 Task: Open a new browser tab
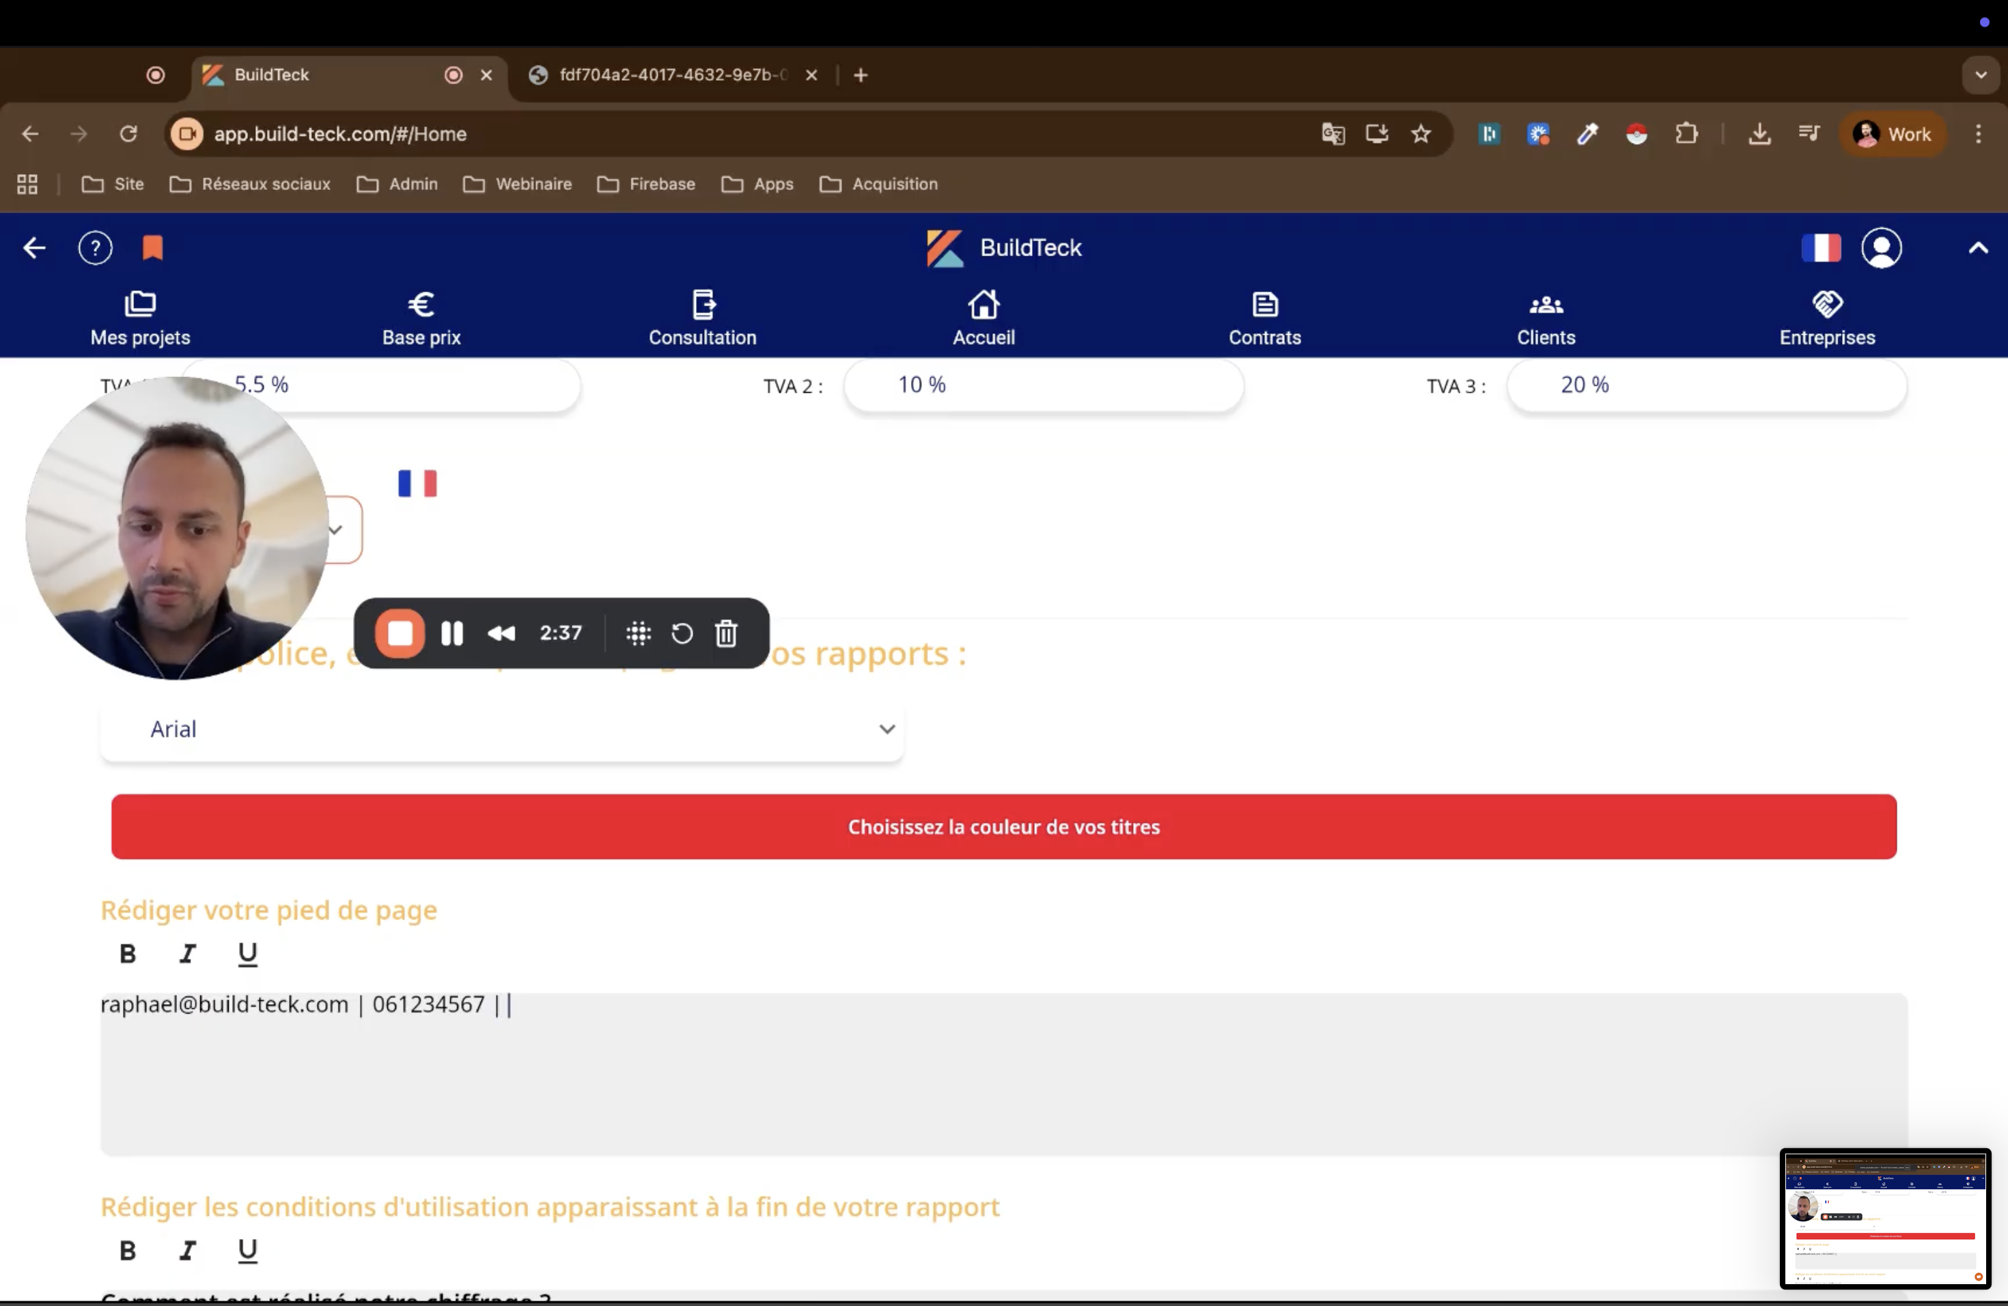pos(861,75)
